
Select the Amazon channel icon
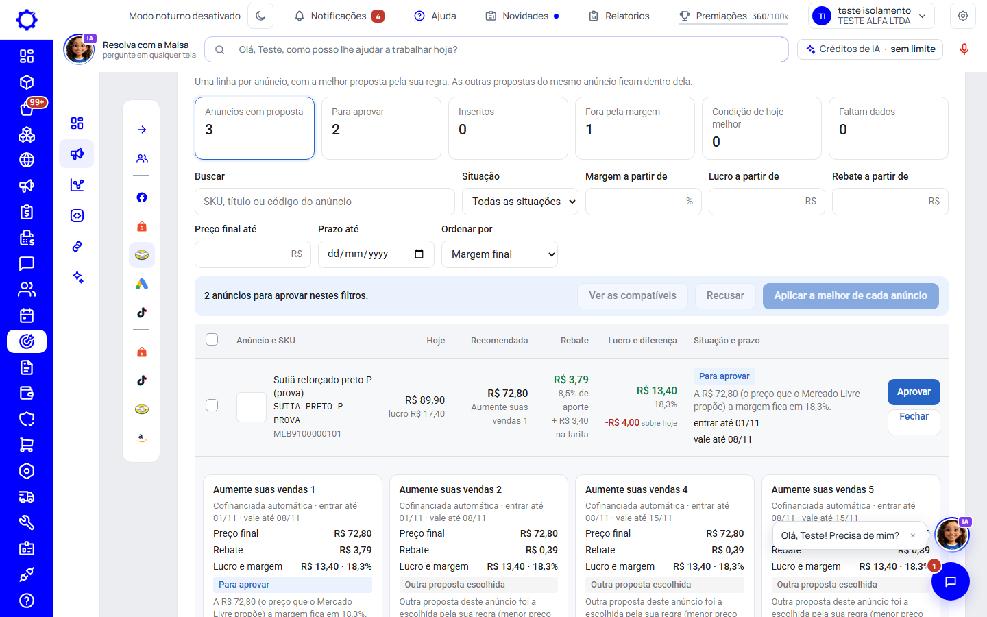click(x=142, y=437)
